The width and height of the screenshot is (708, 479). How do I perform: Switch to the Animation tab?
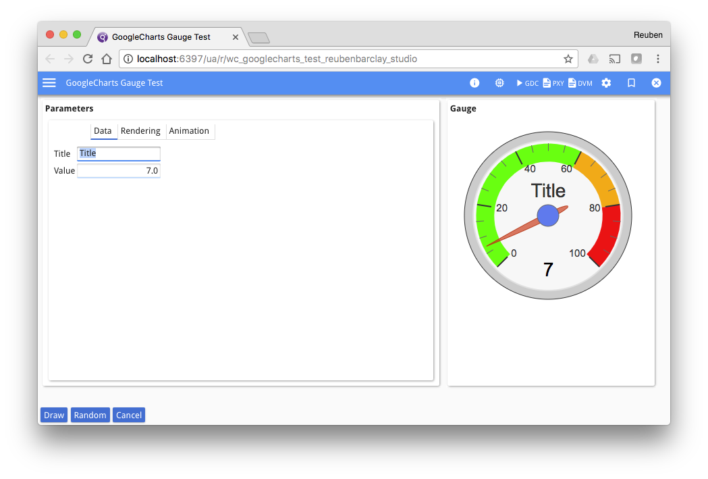pyautogui.click(x=190, y=130)
